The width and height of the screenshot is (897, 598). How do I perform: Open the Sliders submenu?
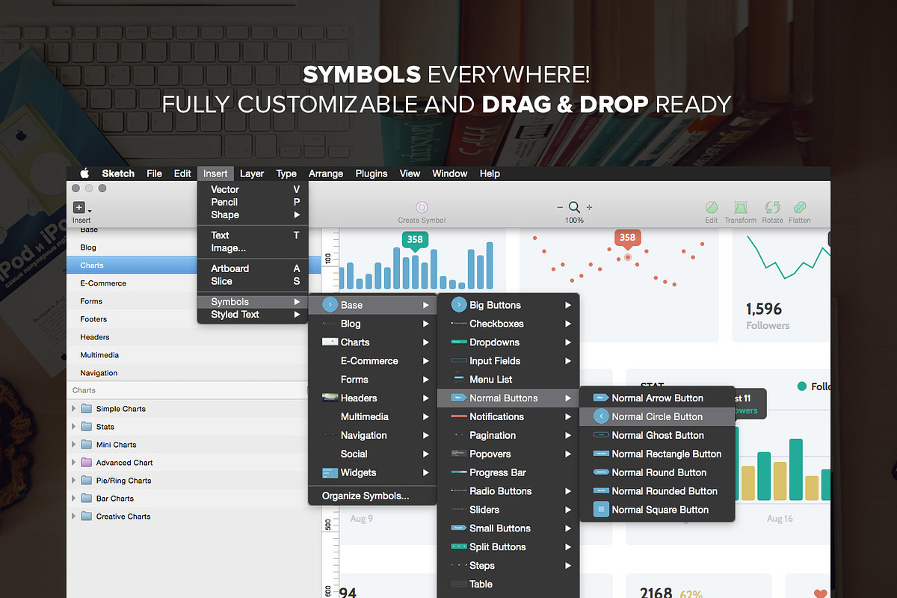coord(508,510)
